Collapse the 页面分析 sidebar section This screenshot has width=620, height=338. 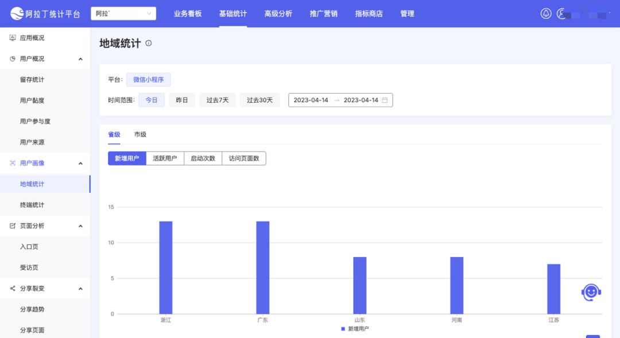[81, 226]
